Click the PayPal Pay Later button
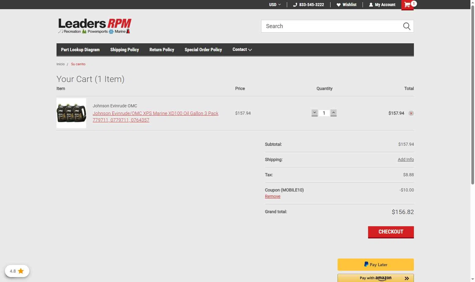Viewport: 475px width, 282px height. coord(375,265)
